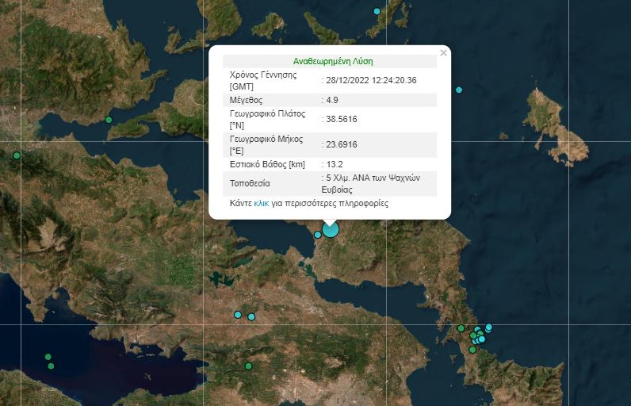This screenshot has height=406, width=631.
Task: Select cyan marker in sea right of popup
Action: (x=458, y=90)
